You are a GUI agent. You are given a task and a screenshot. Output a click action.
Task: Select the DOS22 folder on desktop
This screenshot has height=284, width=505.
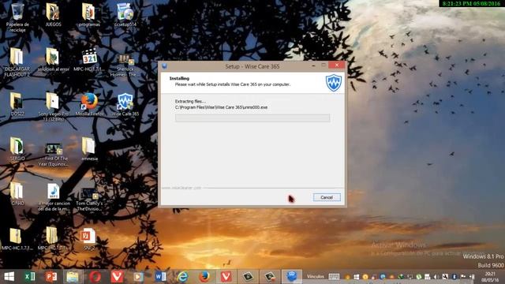17,104
